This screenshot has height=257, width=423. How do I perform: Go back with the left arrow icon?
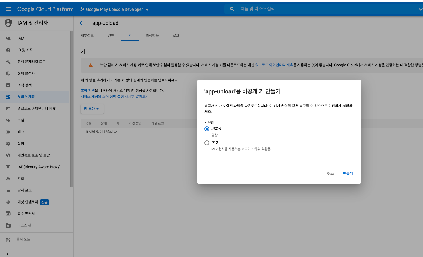(x=82, y=23)
